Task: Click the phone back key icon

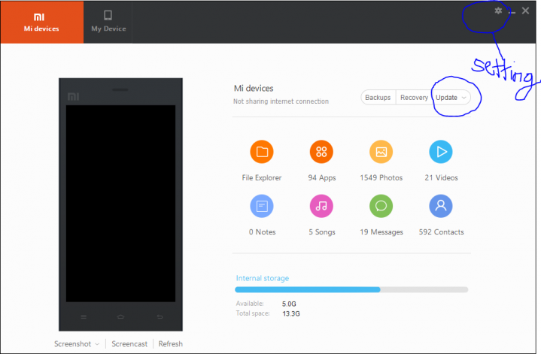Action: (x=160, y=316)
